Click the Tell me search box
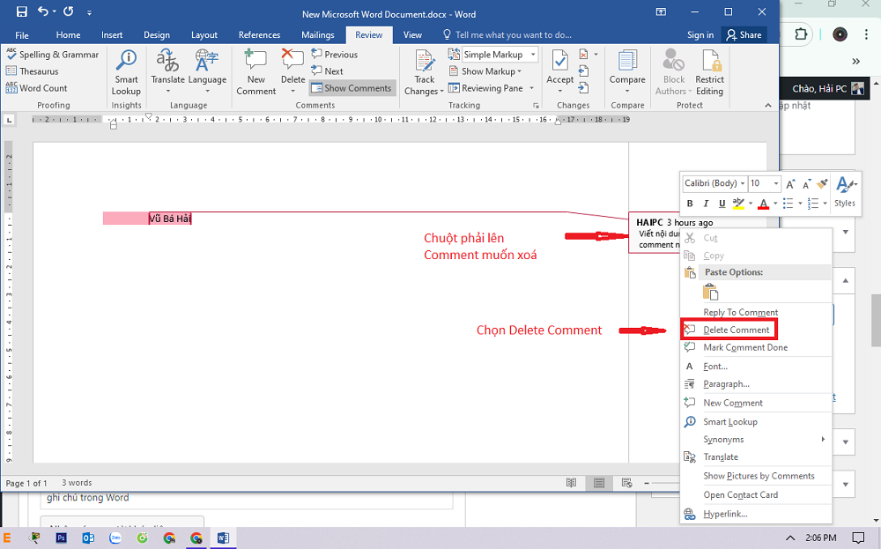The image size is (881, 549). click(x=513, y=35)
